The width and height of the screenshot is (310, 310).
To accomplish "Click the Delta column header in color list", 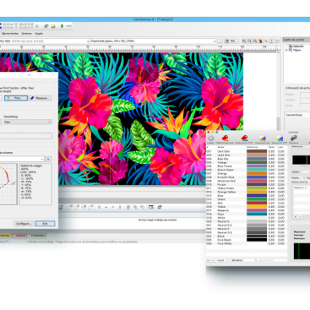I will click(x=271, y=147).
